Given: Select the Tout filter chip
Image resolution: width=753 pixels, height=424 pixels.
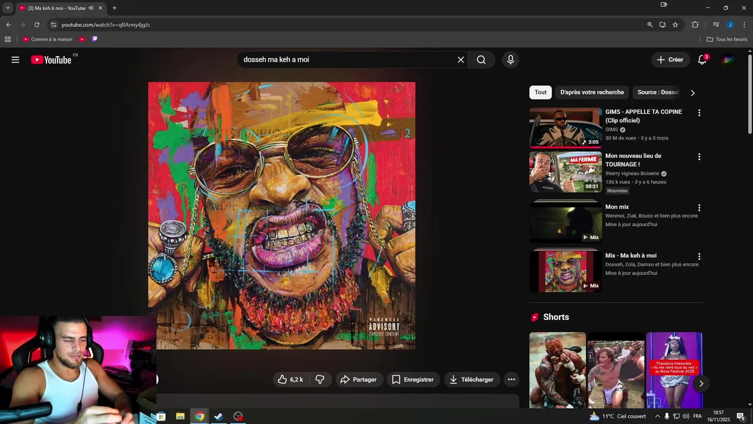Looking at the screenshot, I should (x=541, y=92).
